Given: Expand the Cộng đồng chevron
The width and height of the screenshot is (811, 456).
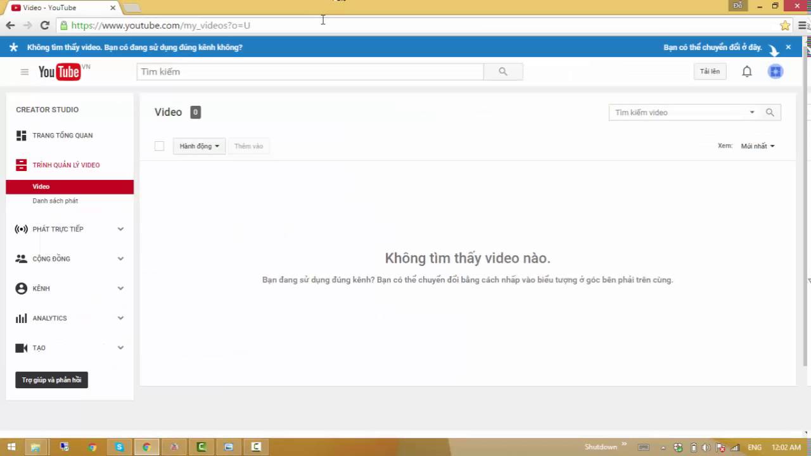Looking at the screenshot, I should coord(120,259).
